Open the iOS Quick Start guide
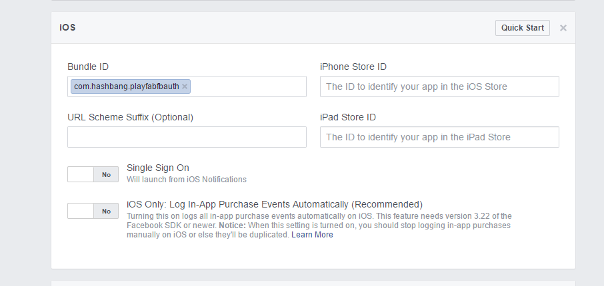The width and height of the screenshot is (604, 286). click(523, 28)
